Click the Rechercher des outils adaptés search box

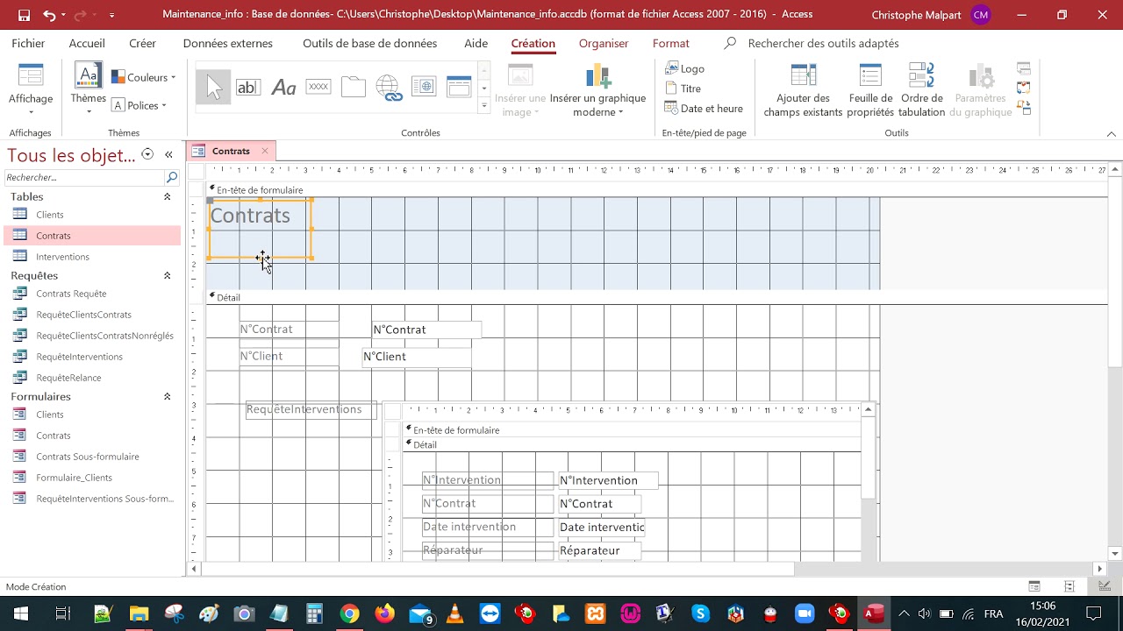[x=823, y=43]
